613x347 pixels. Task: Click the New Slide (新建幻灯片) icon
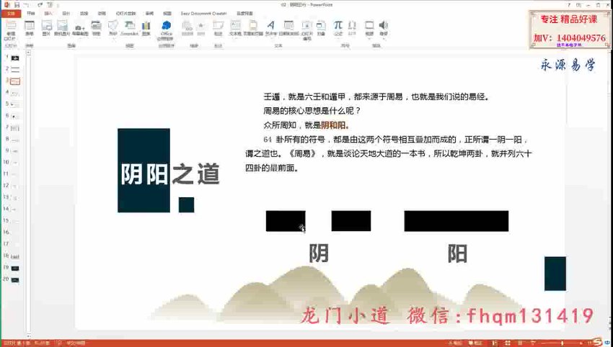[10, 26]
